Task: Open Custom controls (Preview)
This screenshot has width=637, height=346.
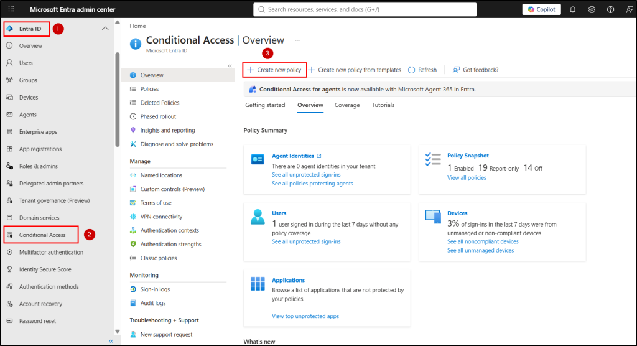Action: point(172,189)
